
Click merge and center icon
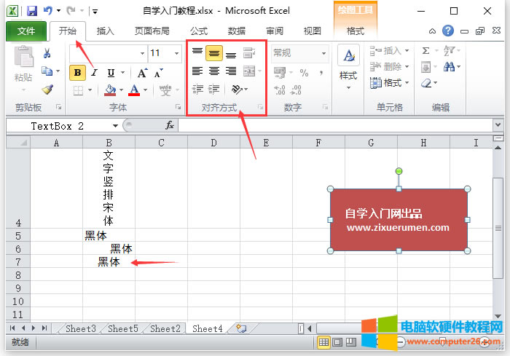(249, 71)
